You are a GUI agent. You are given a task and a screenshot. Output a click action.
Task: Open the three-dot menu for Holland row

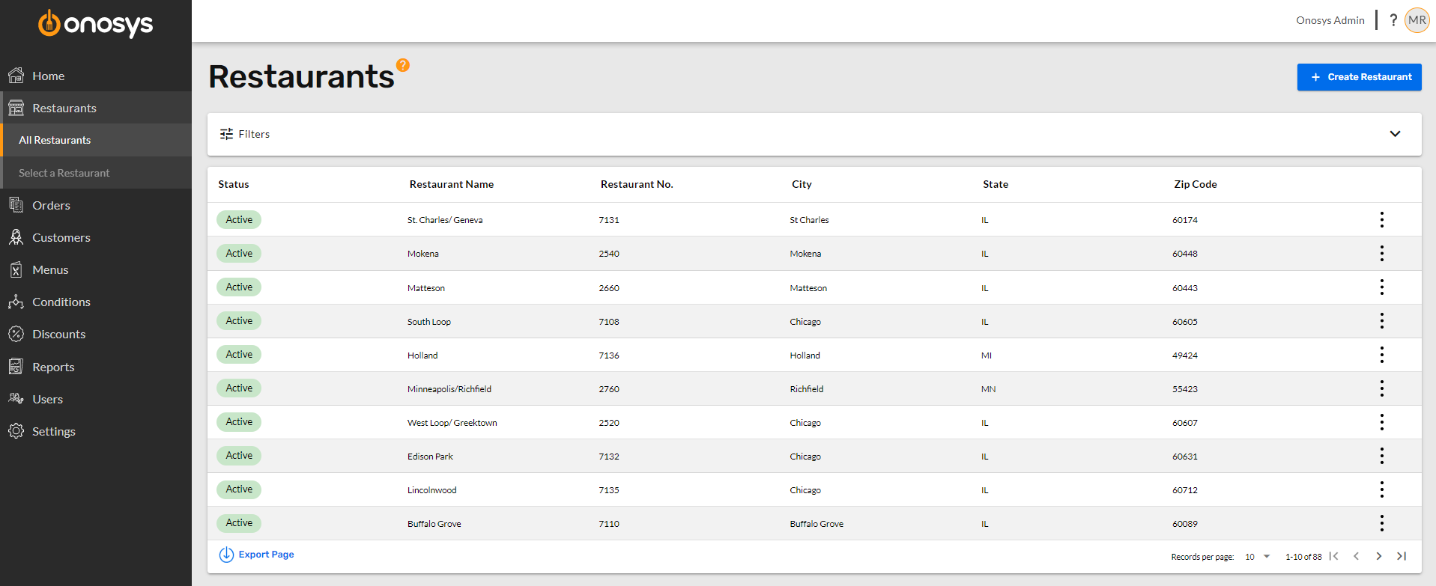click(x=1382, y=355)
